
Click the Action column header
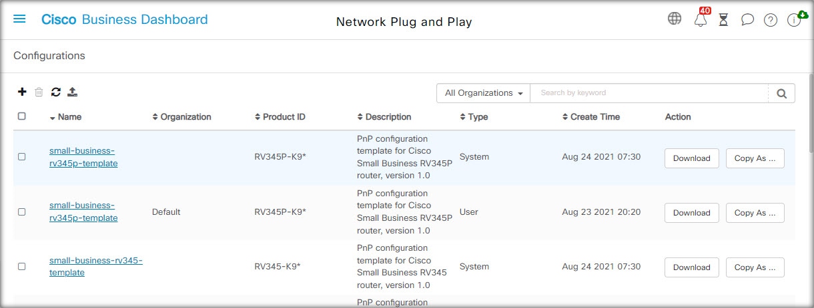[678, 117]
